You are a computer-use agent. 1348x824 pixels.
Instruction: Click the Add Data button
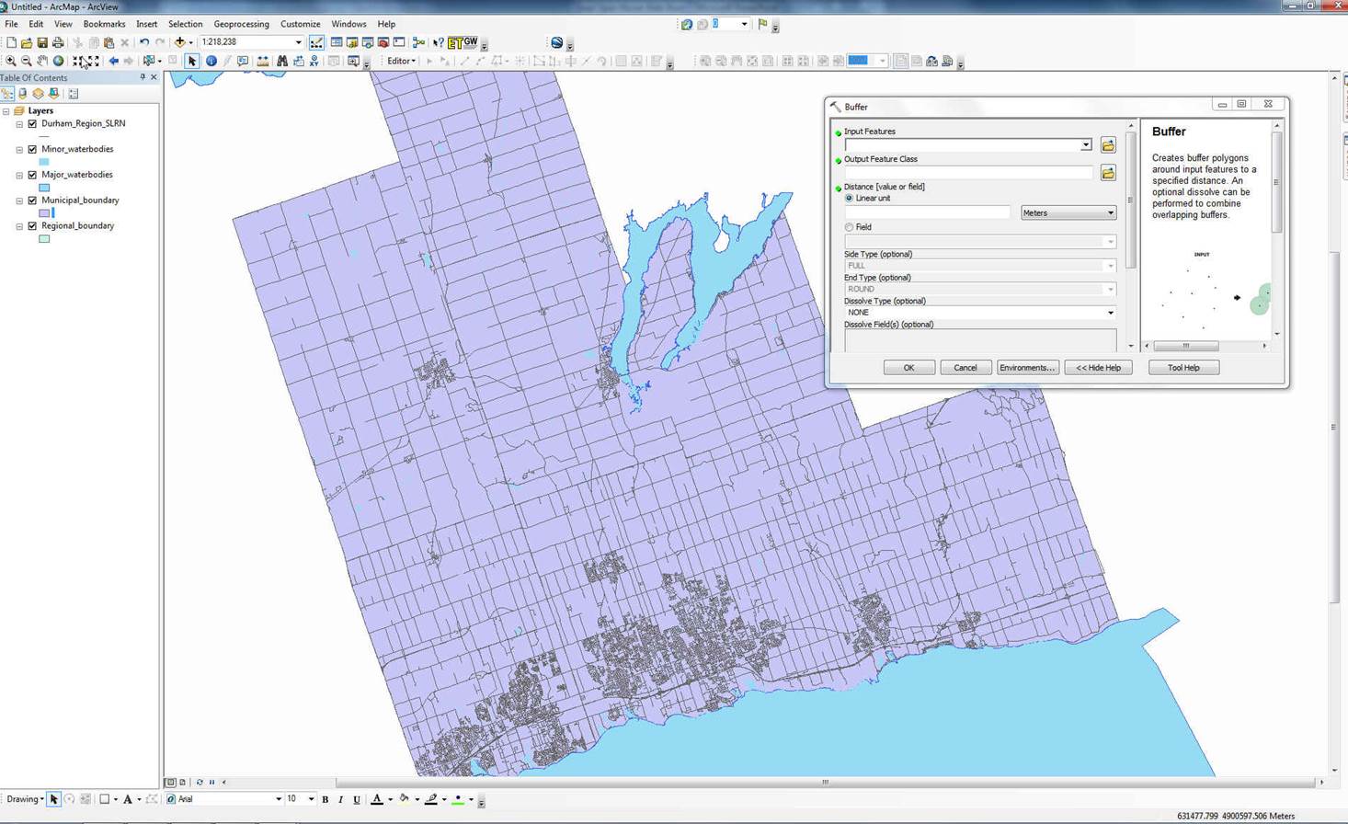180,42
